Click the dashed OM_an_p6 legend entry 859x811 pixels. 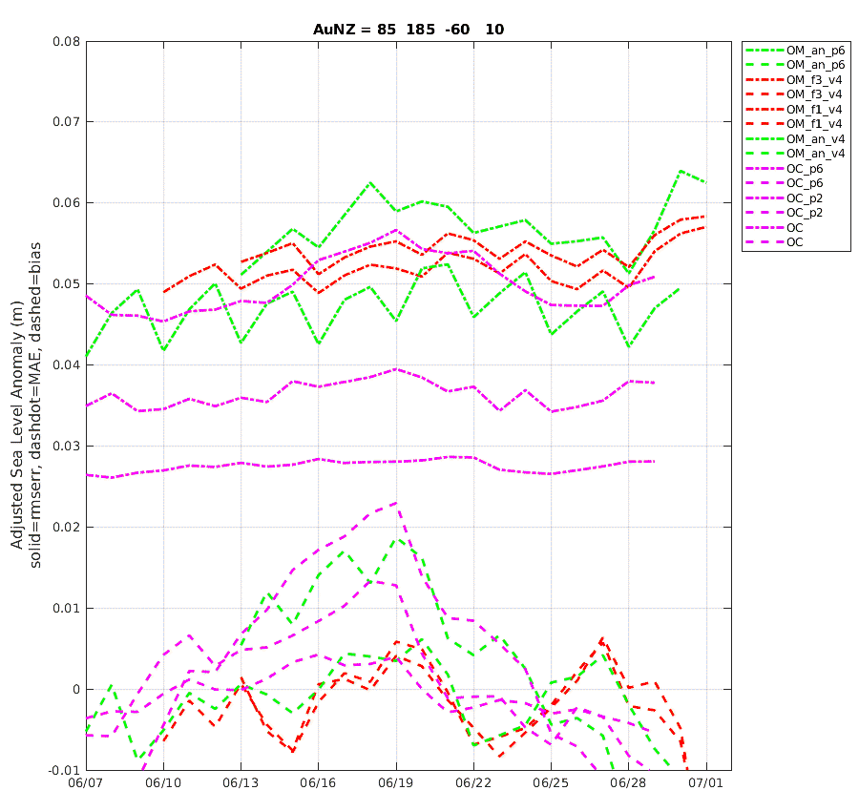[x=795, y=65]
